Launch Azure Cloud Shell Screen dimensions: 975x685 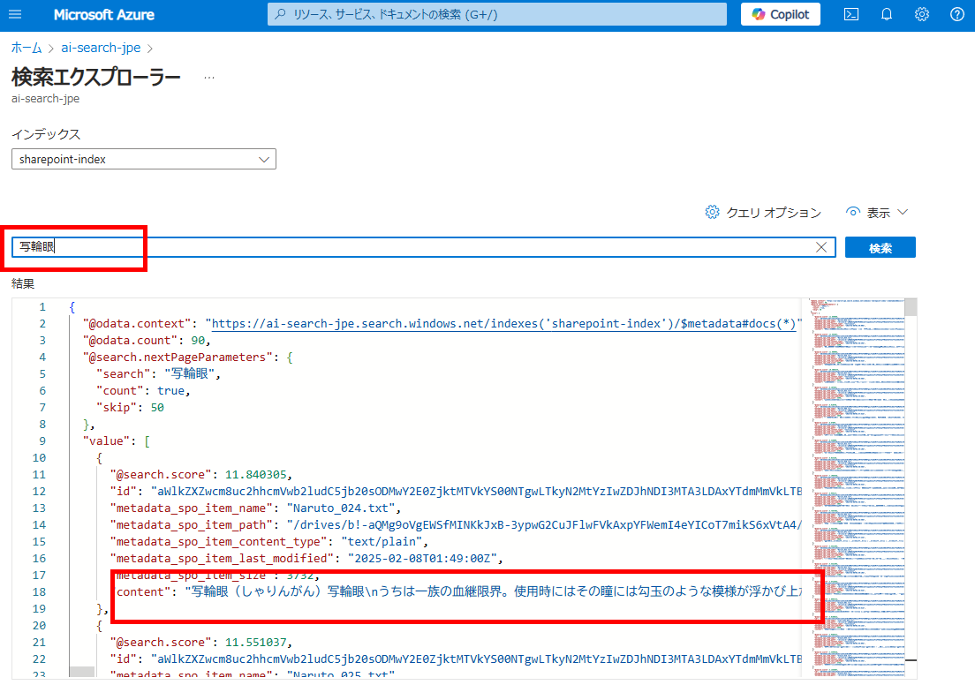coord(850,14)
